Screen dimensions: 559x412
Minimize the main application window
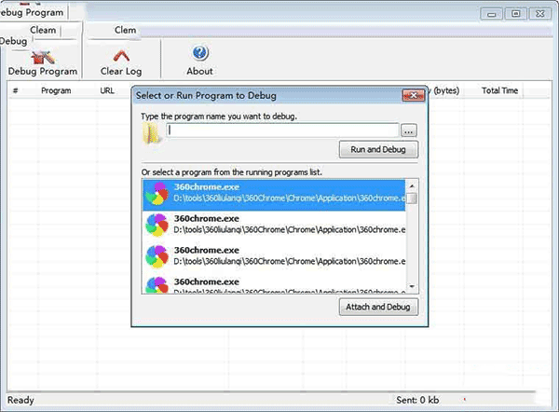tap(492, 14)
